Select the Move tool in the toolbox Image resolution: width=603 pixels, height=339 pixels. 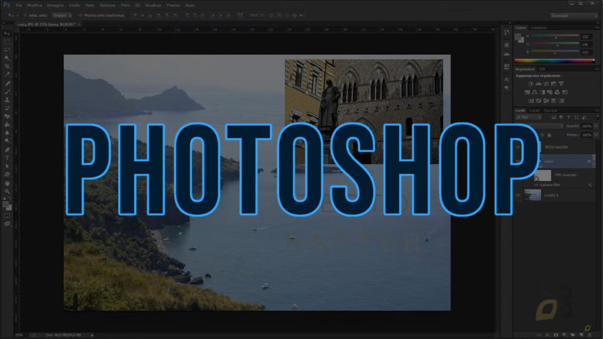point(7,34)
